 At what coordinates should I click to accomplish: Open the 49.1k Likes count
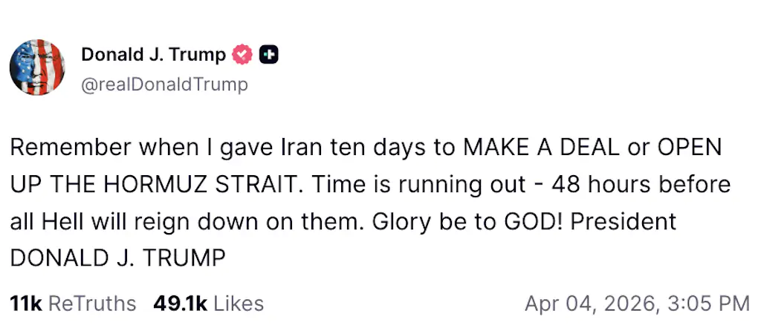point(180,304)
